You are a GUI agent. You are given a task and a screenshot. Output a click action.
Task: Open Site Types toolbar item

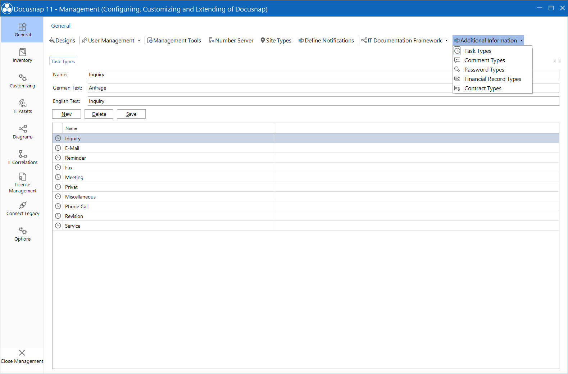(276, 40)
